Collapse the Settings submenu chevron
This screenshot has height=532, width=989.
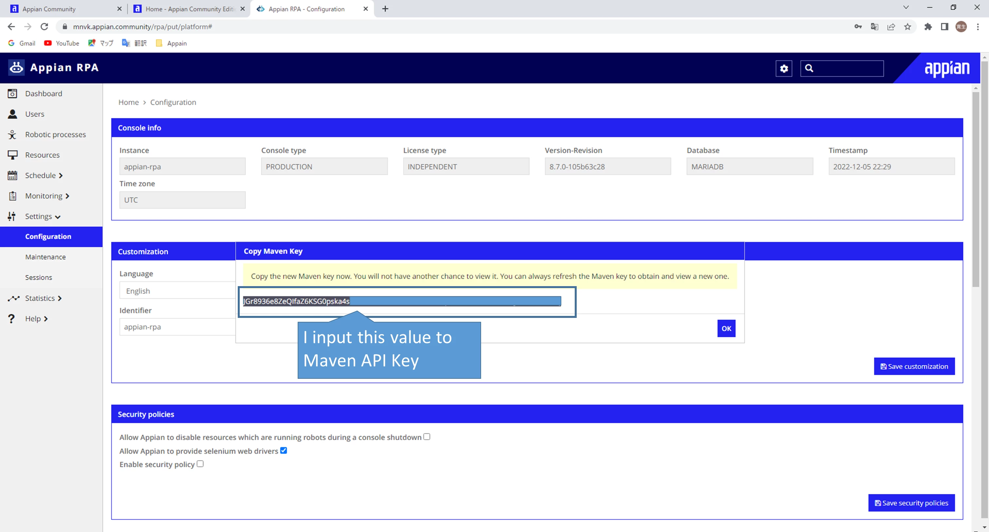click(x=58, y=217)
